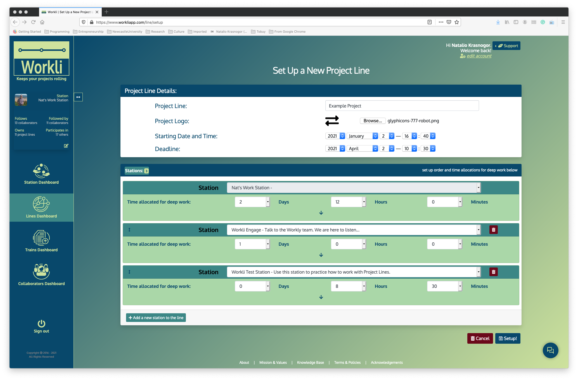Open the Collaborators Dashboard icon
Image resolution: width=578 pixels, height=380 pixels.
41,271
